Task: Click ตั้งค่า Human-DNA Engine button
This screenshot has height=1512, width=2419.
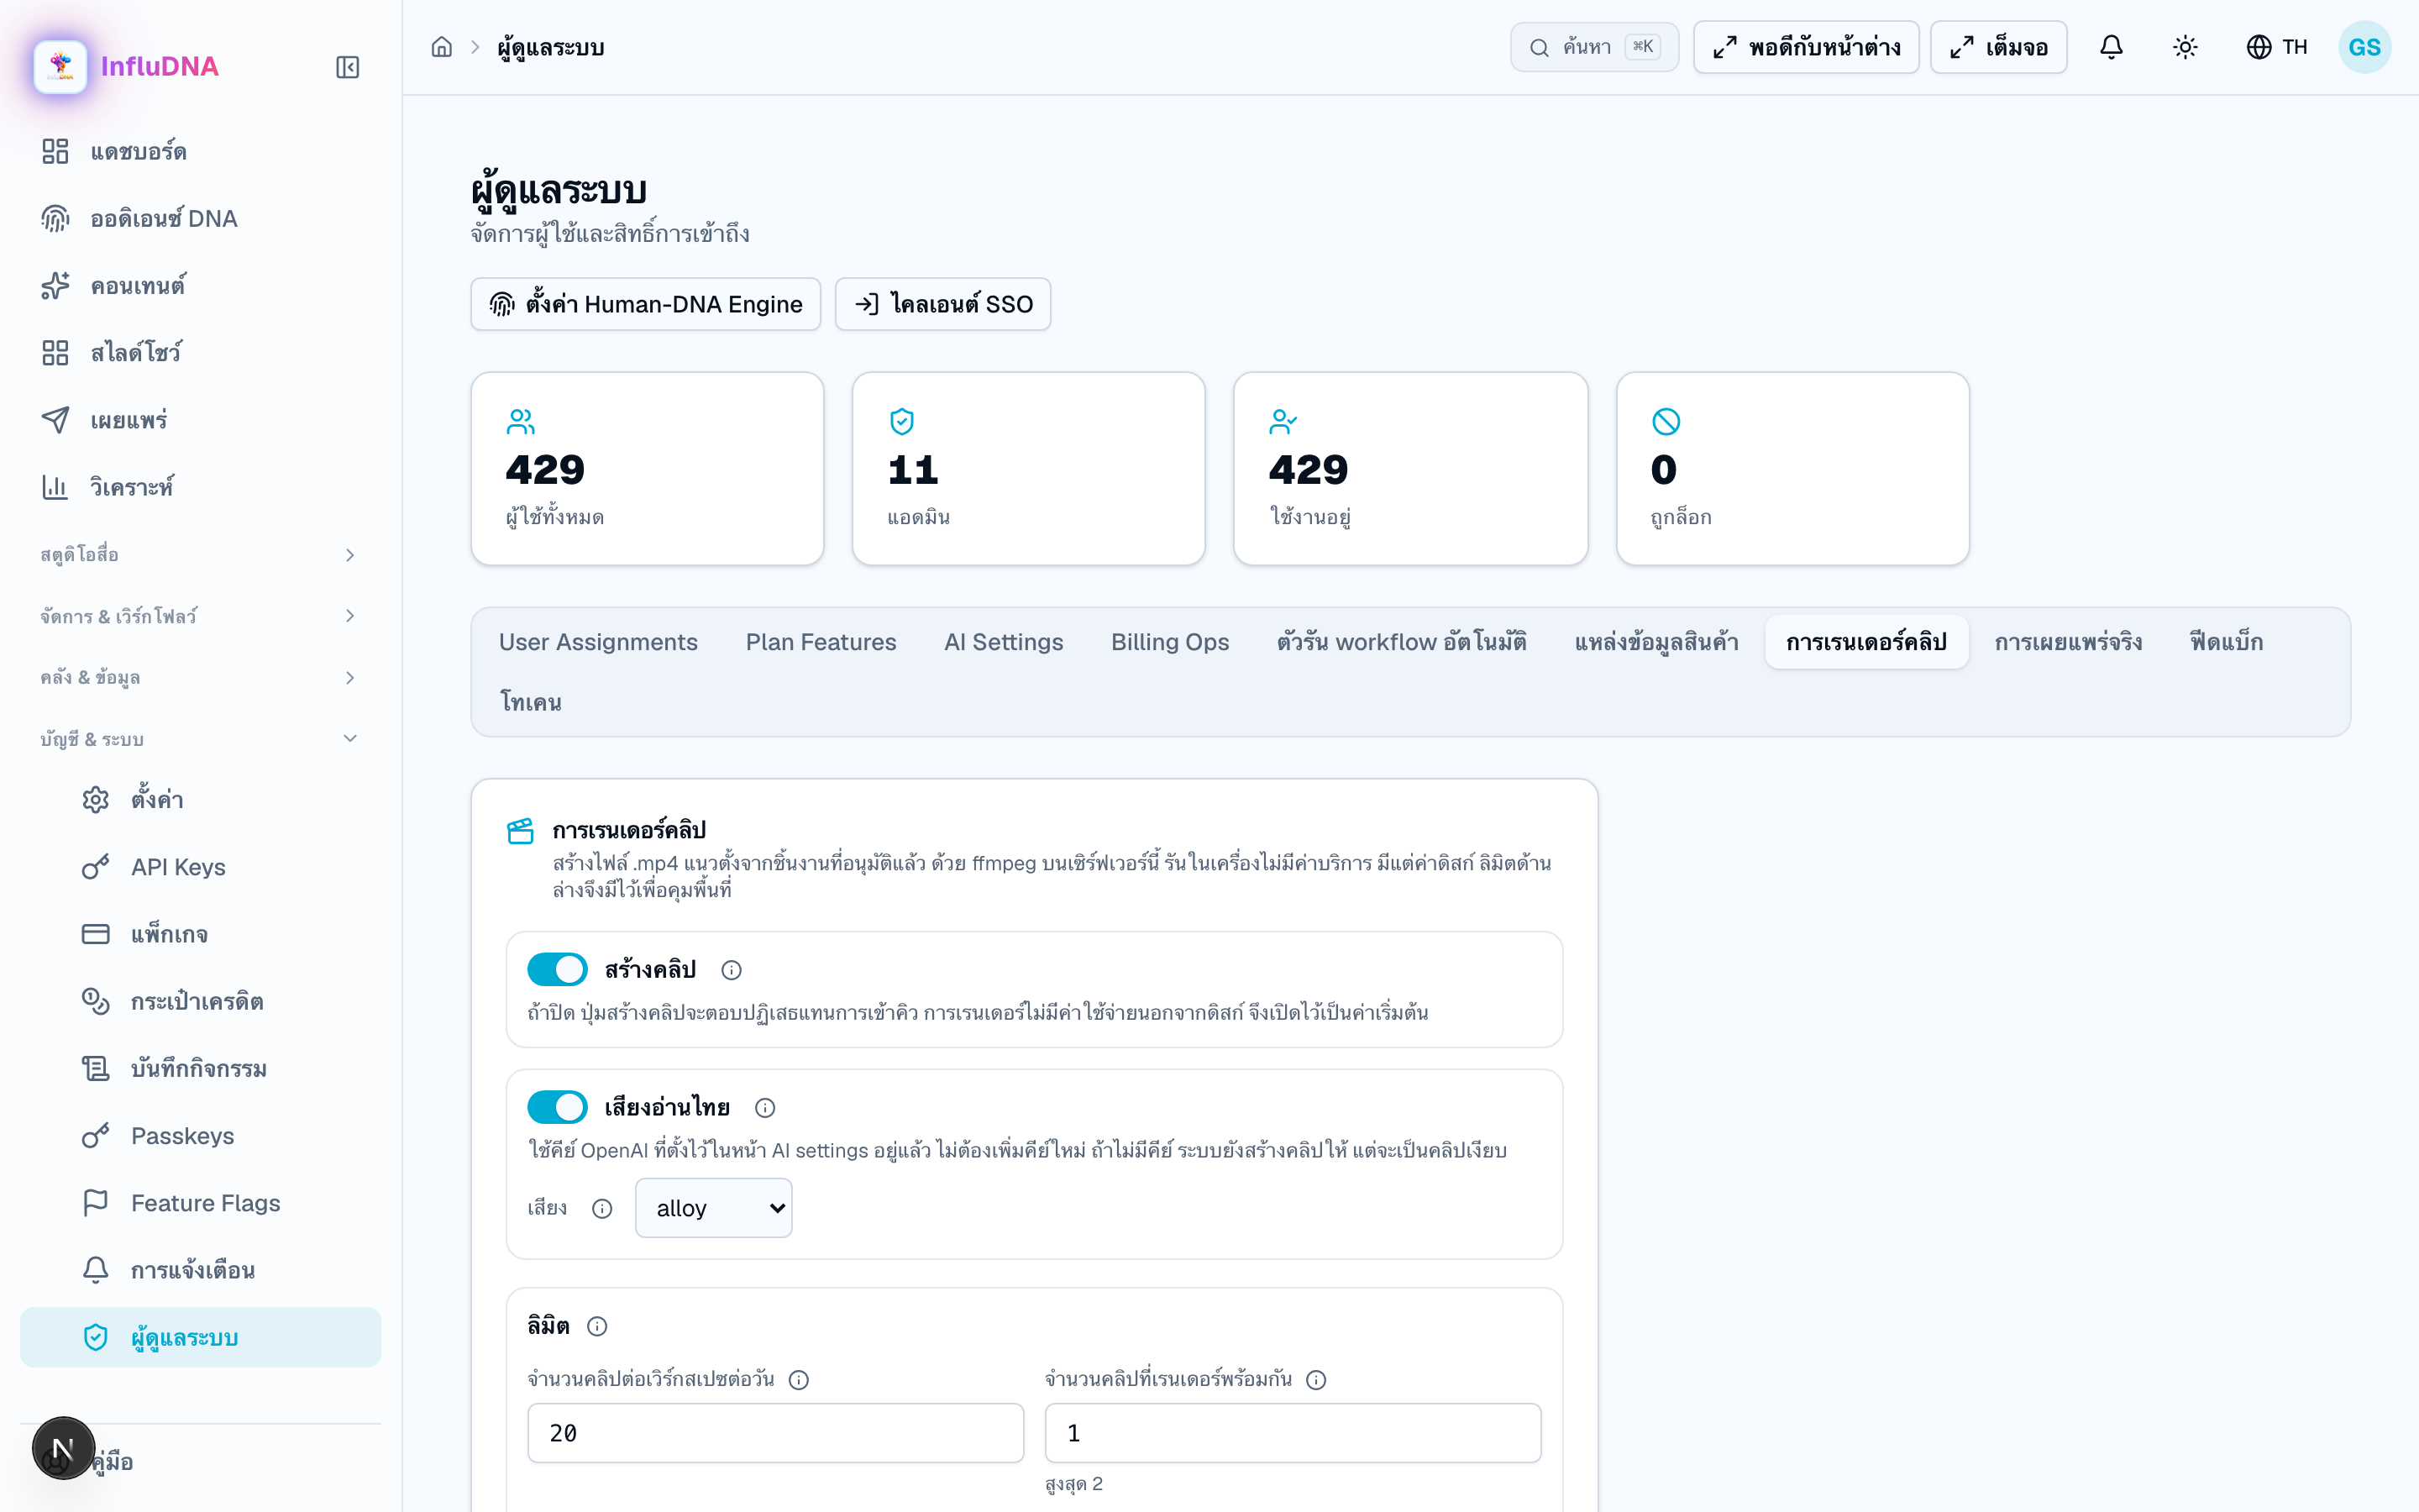Action: pyautogui.click(x=646, y=304)
